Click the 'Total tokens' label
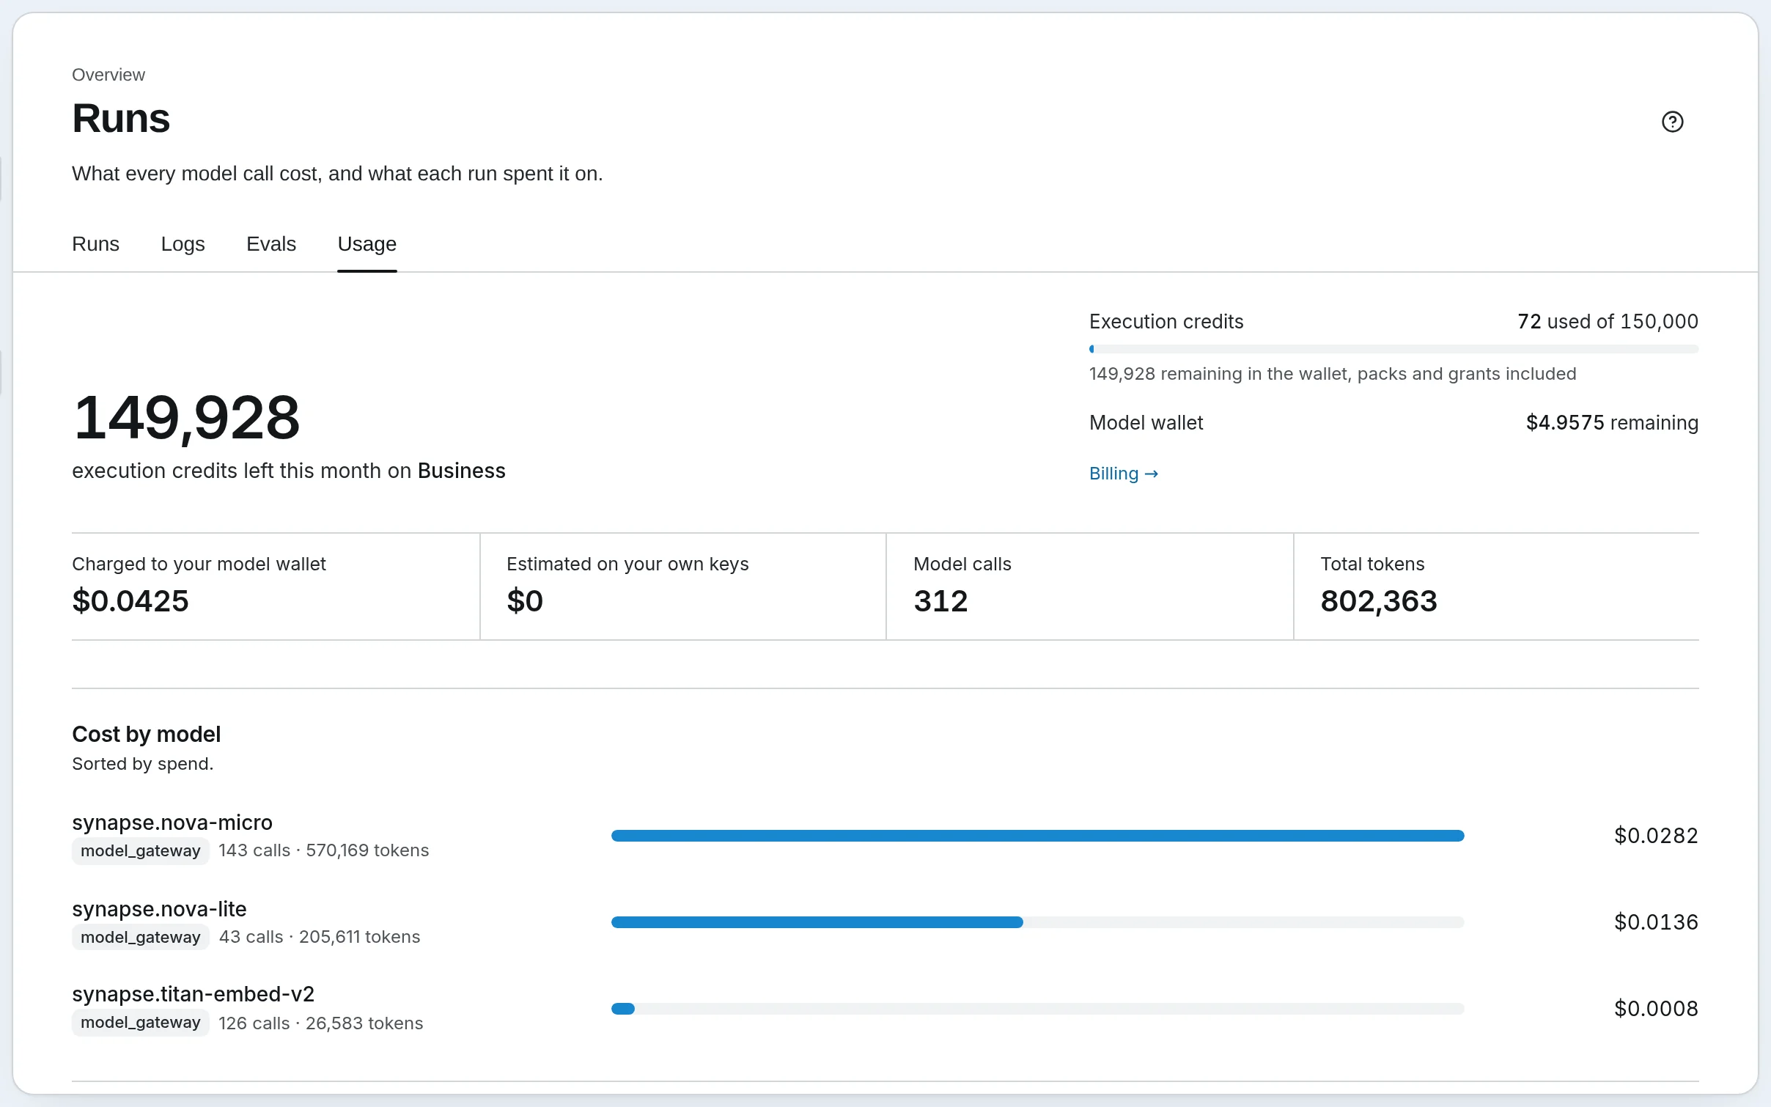This screenshot has height=1107, width=1771. [x=1372, y=564]
